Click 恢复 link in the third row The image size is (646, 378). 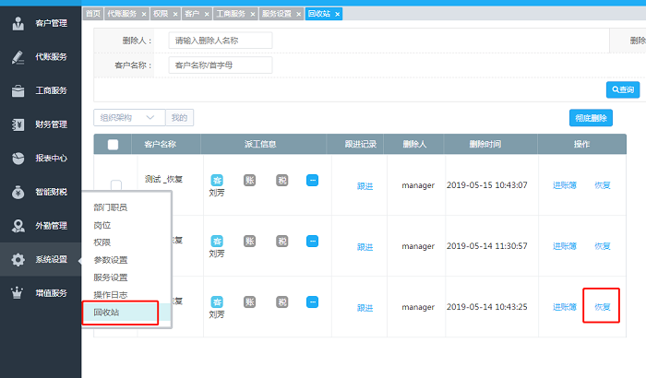602,307
